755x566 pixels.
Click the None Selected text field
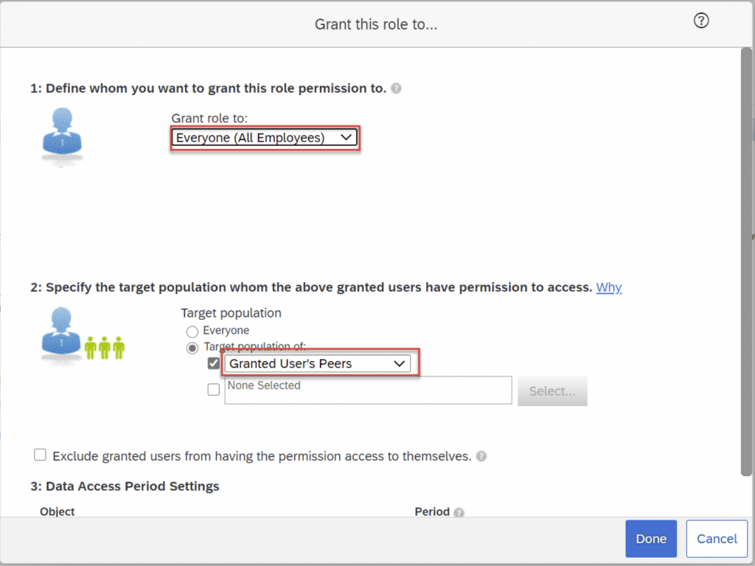coord(368,391)
